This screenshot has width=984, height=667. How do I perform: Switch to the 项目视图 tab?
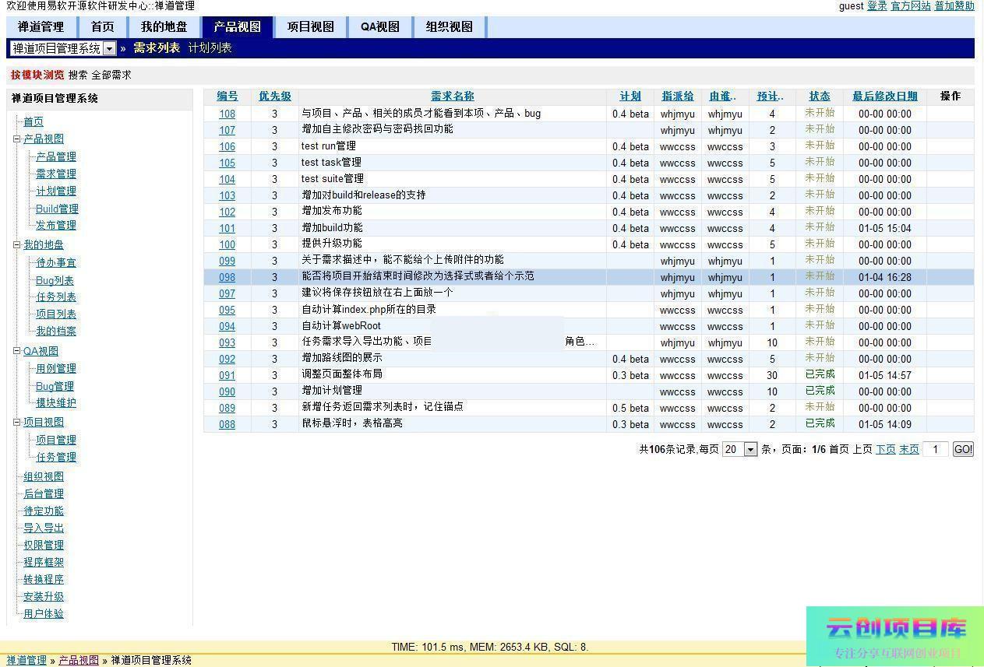[310, 26]
